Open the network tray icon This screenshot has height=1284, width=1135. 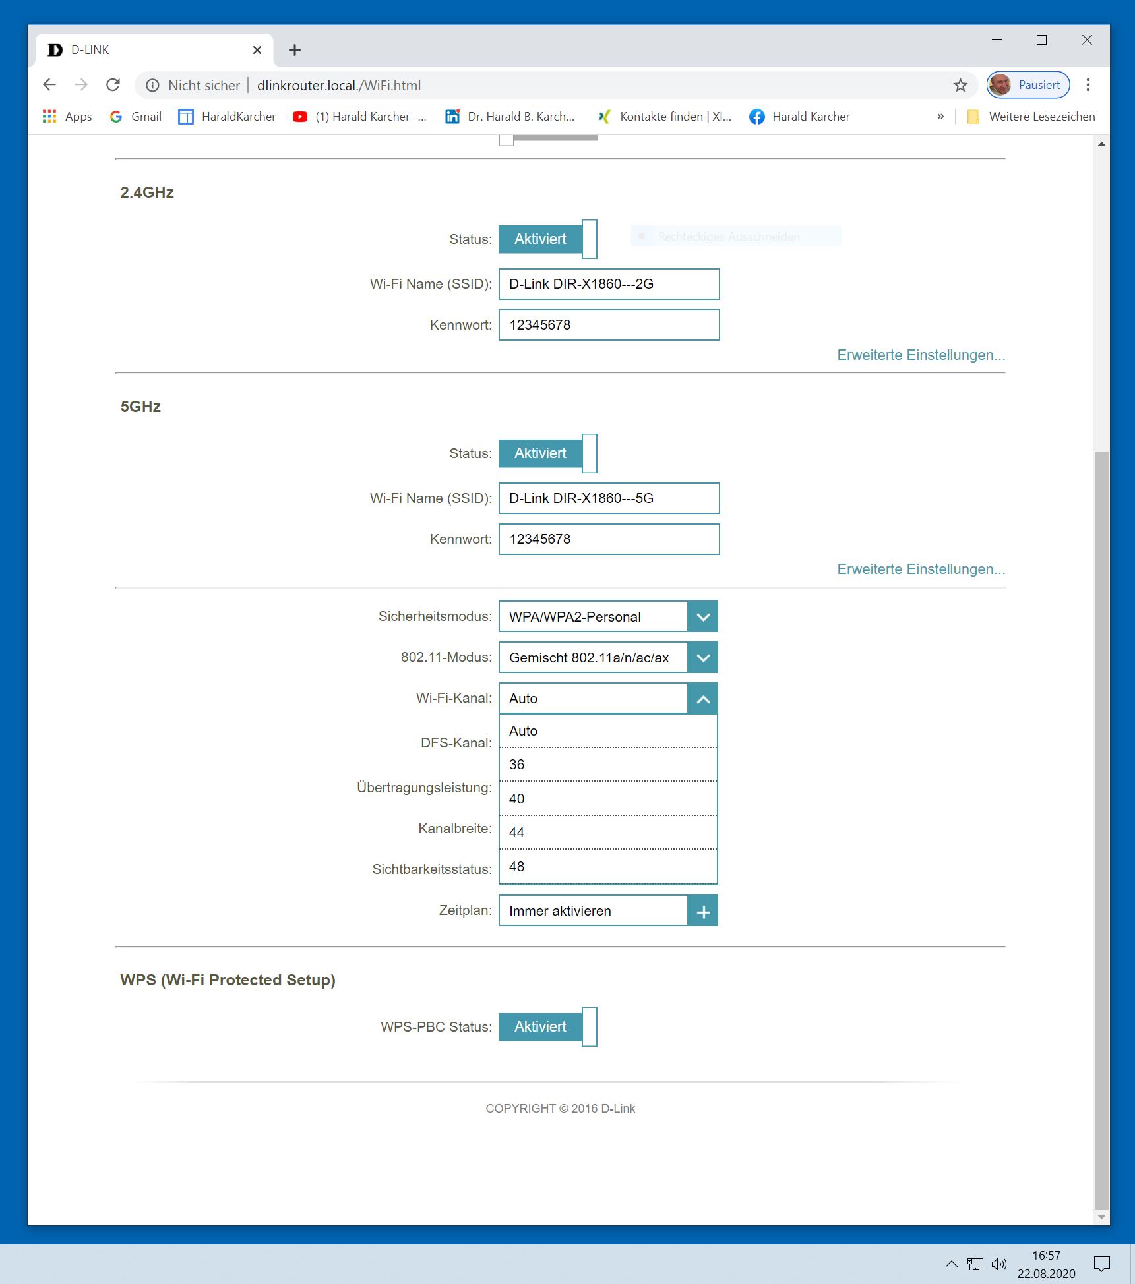(x=975, y=1264)
